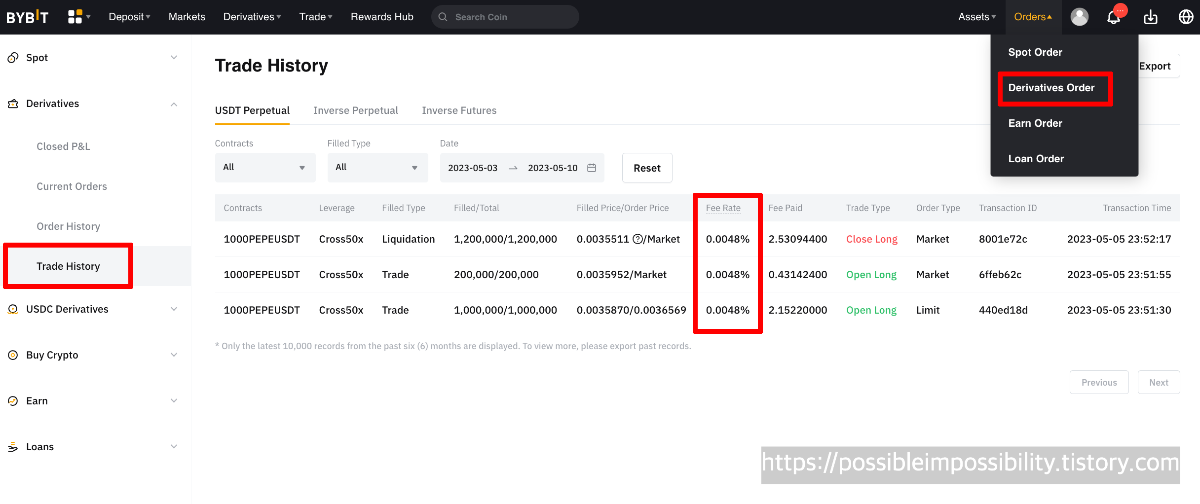Expand the Earn sidebar section
1200x504 pixels.
click(174, 401)
